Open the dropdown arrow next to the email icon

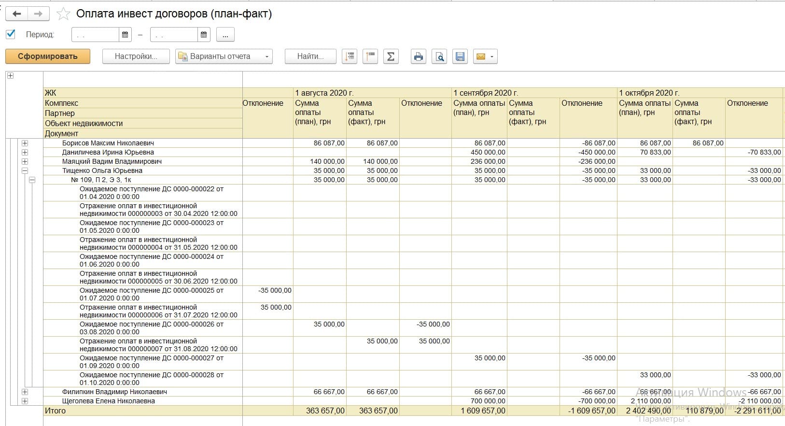(x=491, y=57)
